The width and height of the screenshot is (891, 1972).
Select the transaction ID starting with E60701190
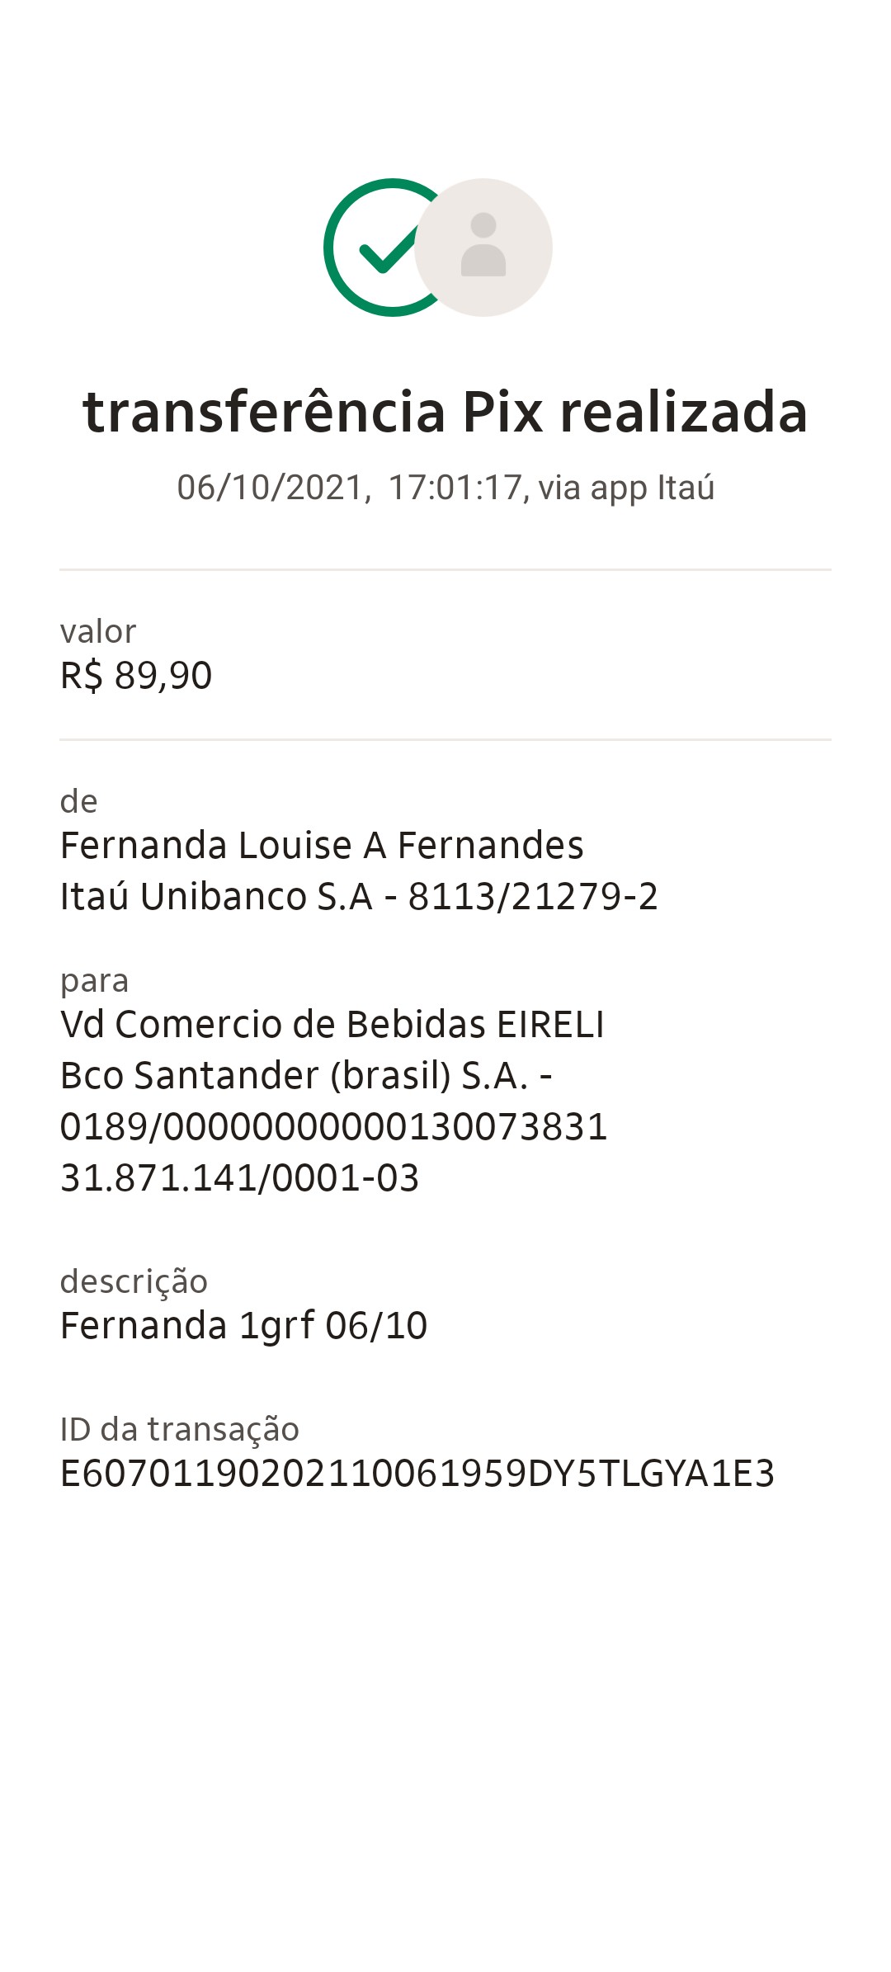[x=417, y=1474]
